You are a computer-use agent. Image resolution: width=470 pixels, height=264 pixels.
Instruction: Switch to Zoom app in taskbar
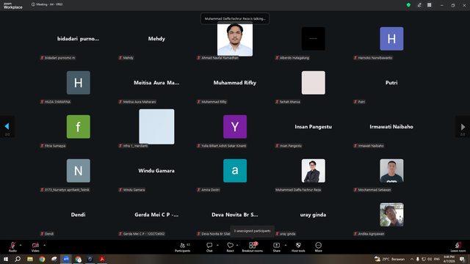66,259
